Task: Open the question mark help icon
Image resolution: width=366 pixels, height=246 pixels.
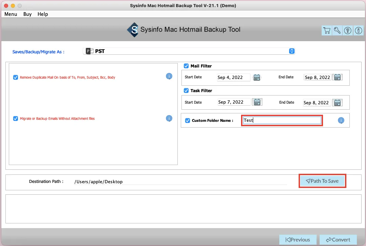Action: (348, 30)
